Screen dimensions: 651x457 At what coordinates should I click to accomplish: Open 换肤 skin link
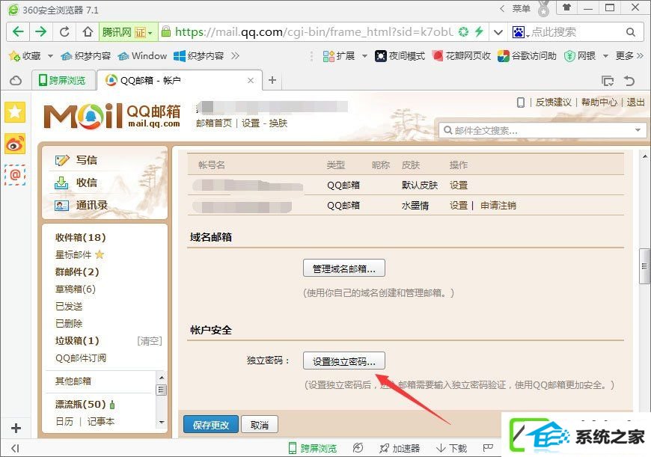coord(278,123)
